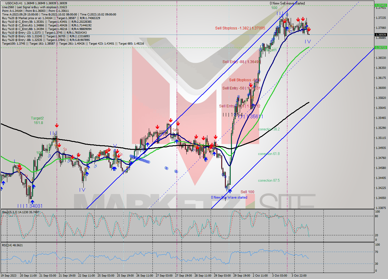
Task: Click the 1.36350 price axis label
Action: pos(380,68)
